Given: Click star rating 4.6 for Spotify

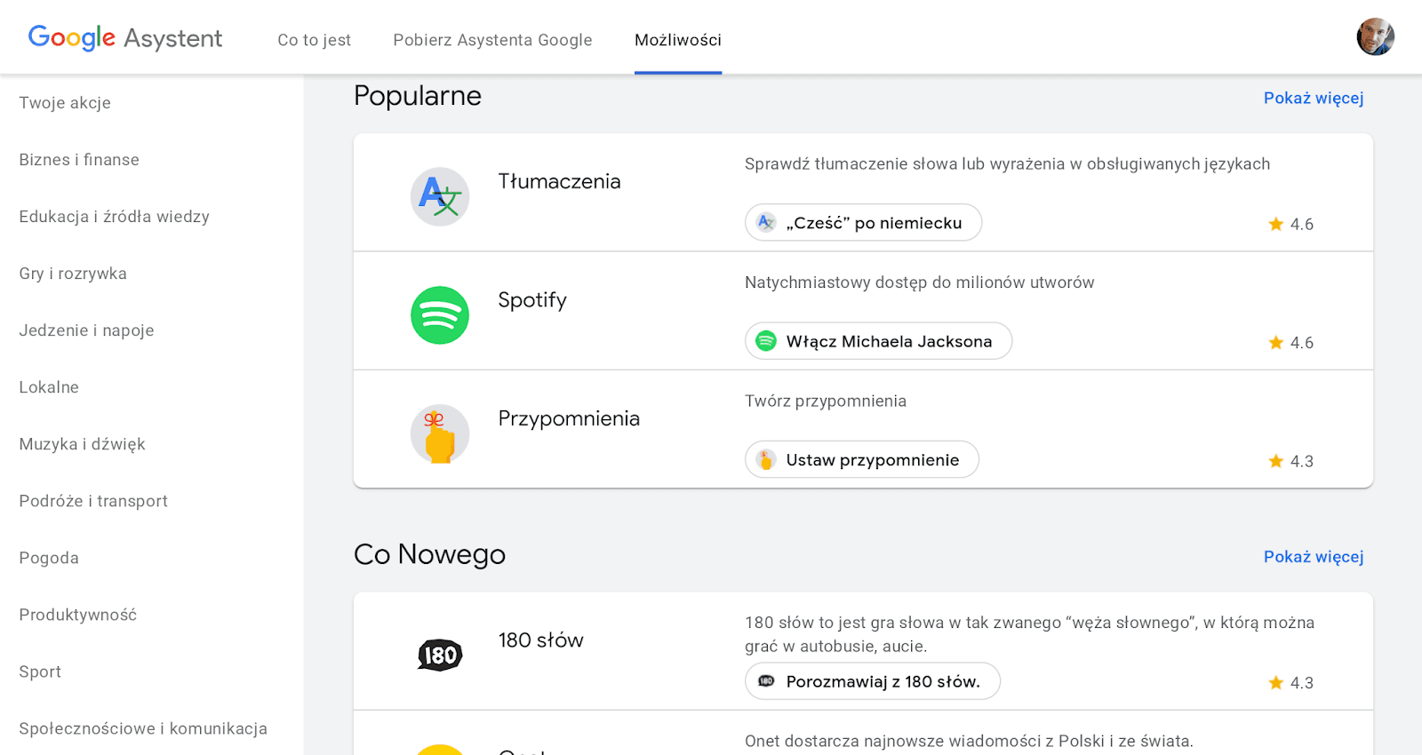Looking at the screenshot, I should (x=1290, y=343).
